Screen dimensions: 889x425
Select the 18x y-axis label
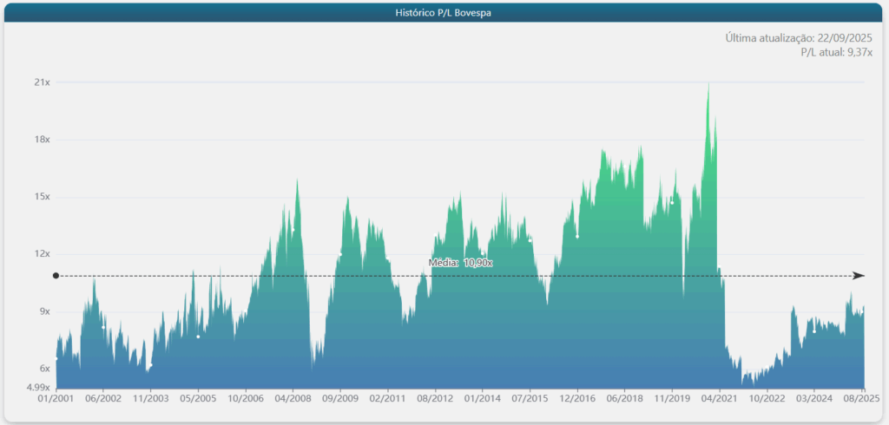pos(42,140)
